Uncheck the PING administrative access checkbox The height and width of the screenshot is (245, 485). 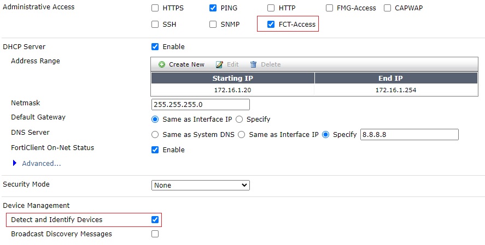click(x=213, y=8)
